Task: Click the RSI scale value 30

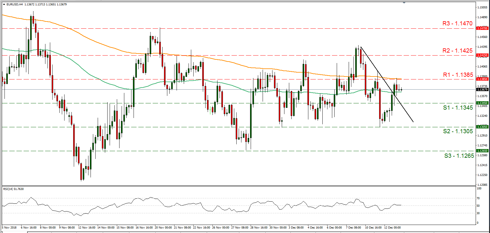Action: (x=478, y=213)
